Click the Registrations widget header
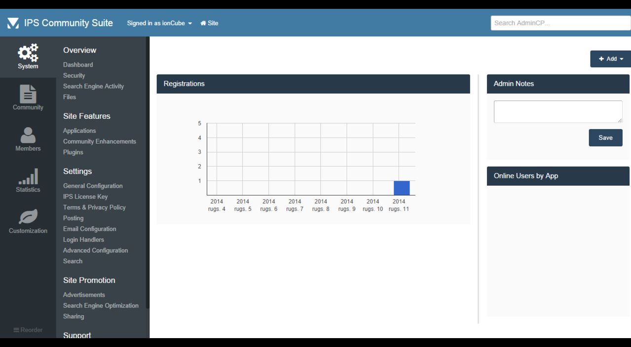Viewport: 631px width, 347px height. click(x=313, y=84)
